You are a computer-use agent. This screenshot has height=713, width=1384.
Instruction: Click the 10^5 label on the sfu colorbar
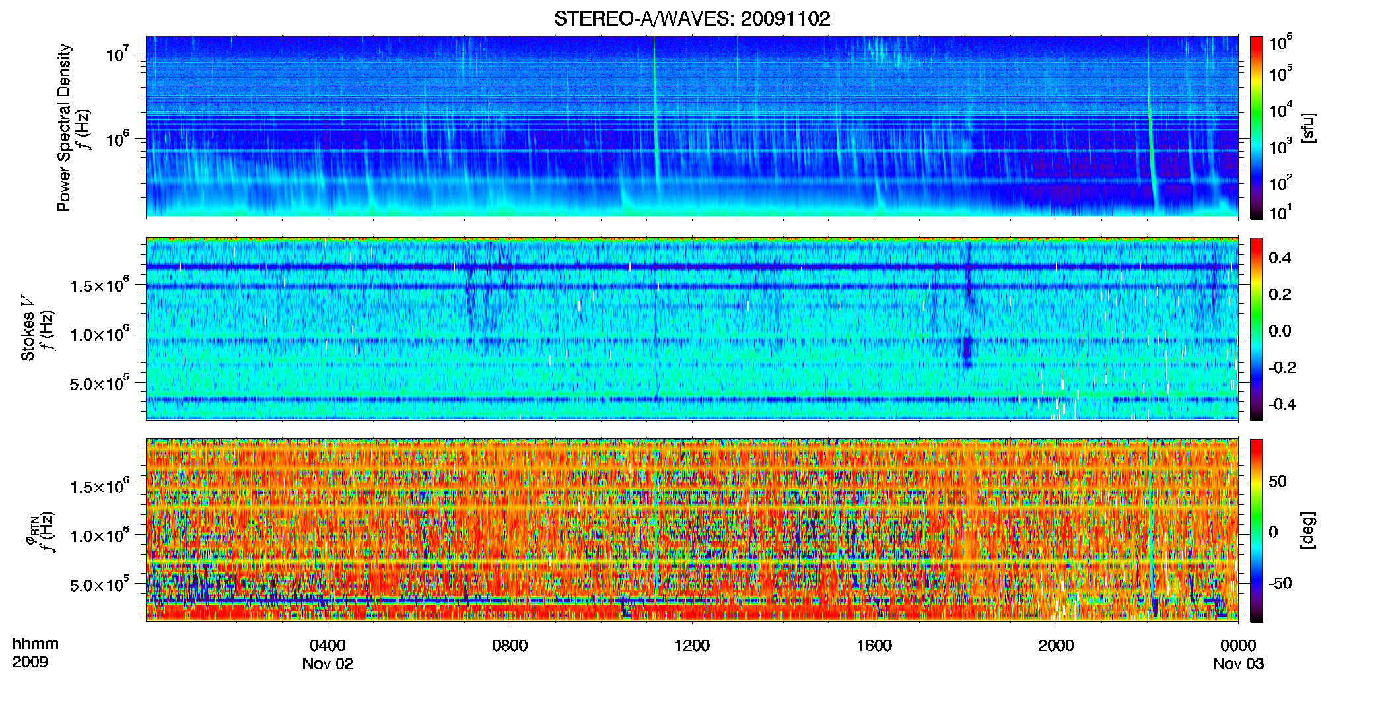(x=1281, y=73)
